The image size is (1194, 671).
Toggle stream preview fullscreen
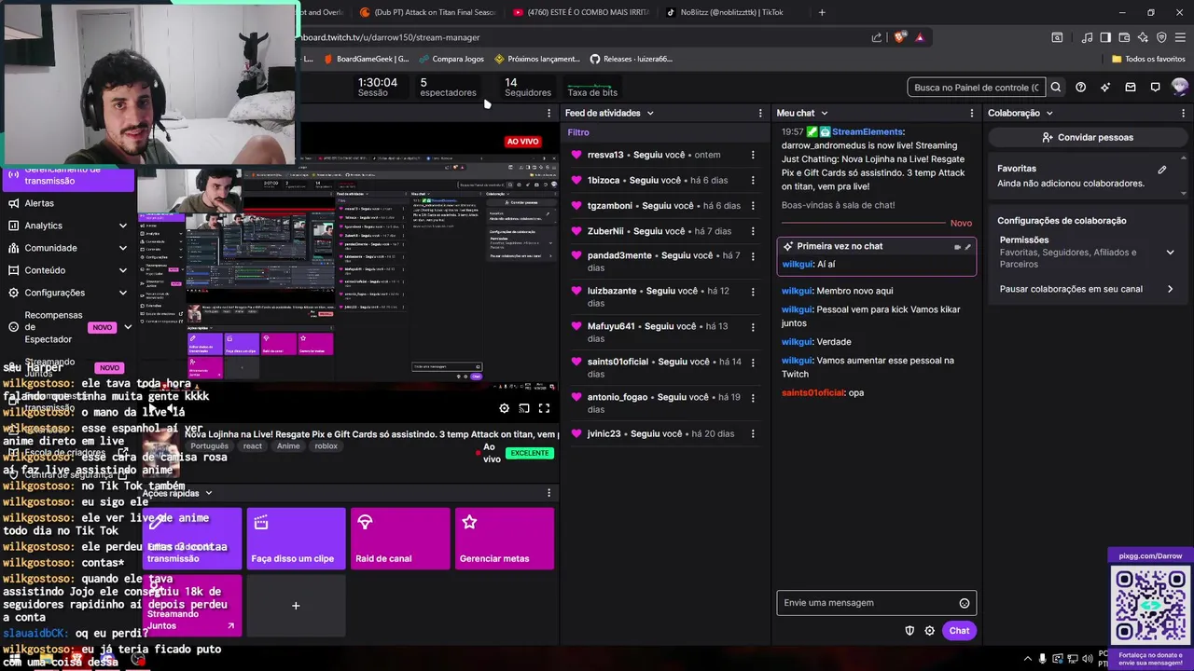pos(544,408)
